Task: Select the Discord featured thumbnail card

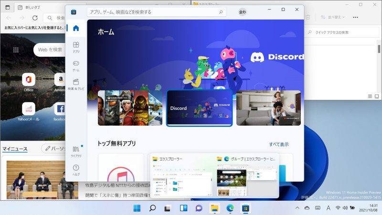Action: (199, 108)
